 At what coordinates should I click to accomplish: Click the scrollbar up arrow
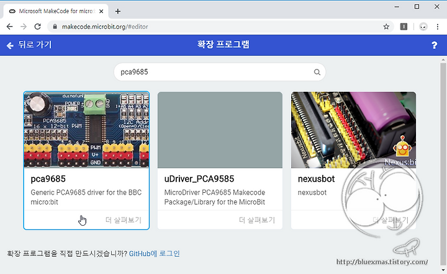coord(443,60)
